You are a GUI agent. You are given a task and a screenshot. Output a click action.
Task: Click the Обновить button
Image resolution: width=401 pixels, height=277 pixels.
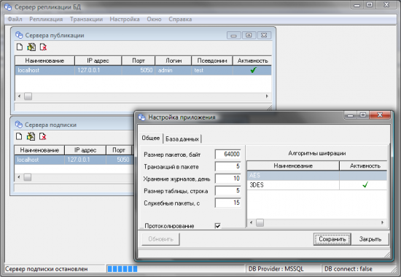pyautogui.click(x=160, y=239)
